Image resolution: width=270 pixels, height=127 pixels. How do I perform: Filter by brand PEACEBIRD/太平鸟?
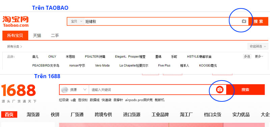46,65
